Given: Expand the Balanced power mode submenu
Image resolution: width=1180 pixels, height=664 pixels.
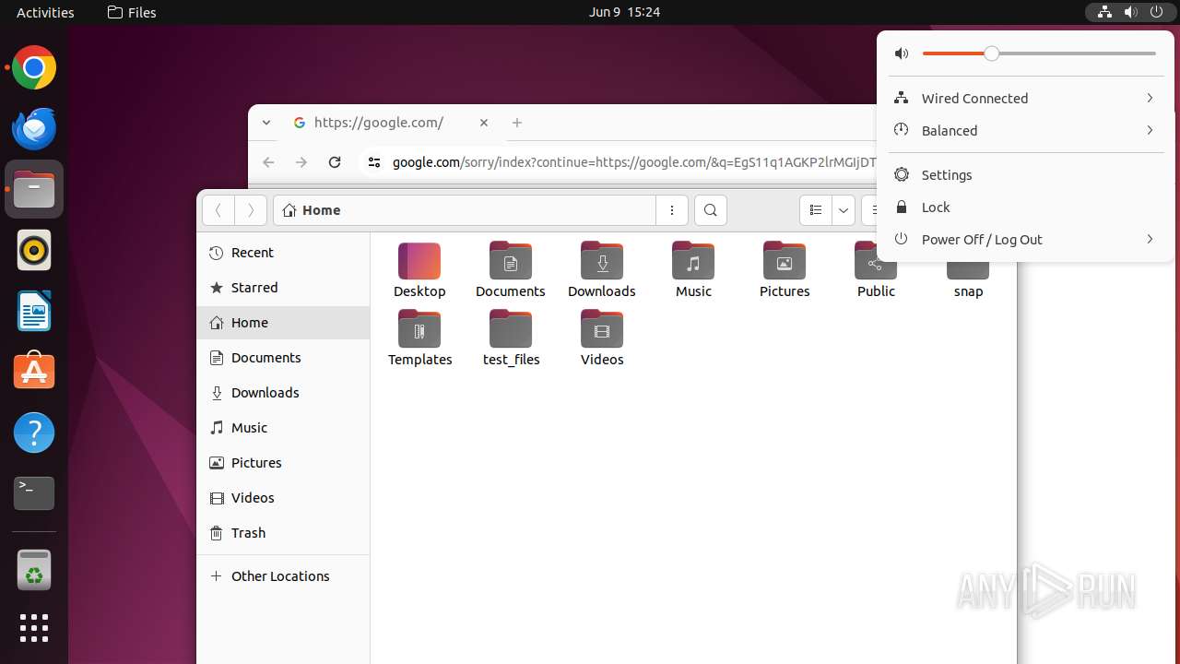Looking at the screenshot, I should coord(1026,130).
